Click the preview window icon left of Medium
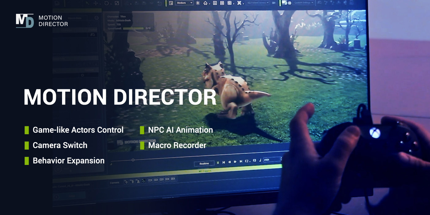430x215 pixels. tap(171, 3)
